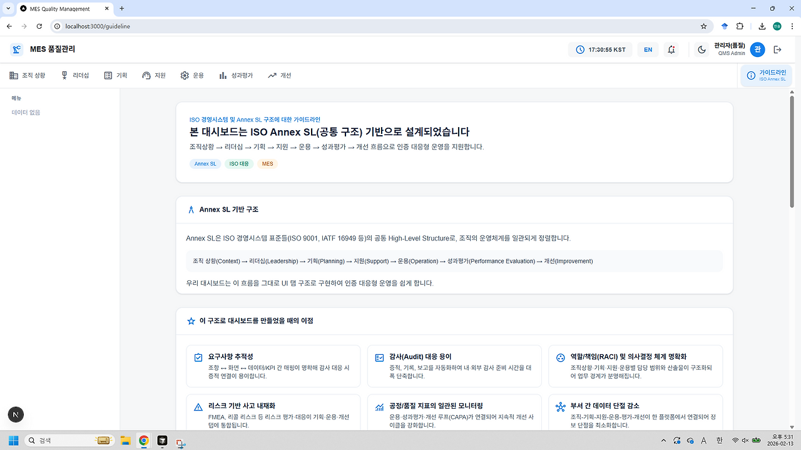Switch to the 기획 tab
Screen dimensions: 801x450
tap(116, 75)
